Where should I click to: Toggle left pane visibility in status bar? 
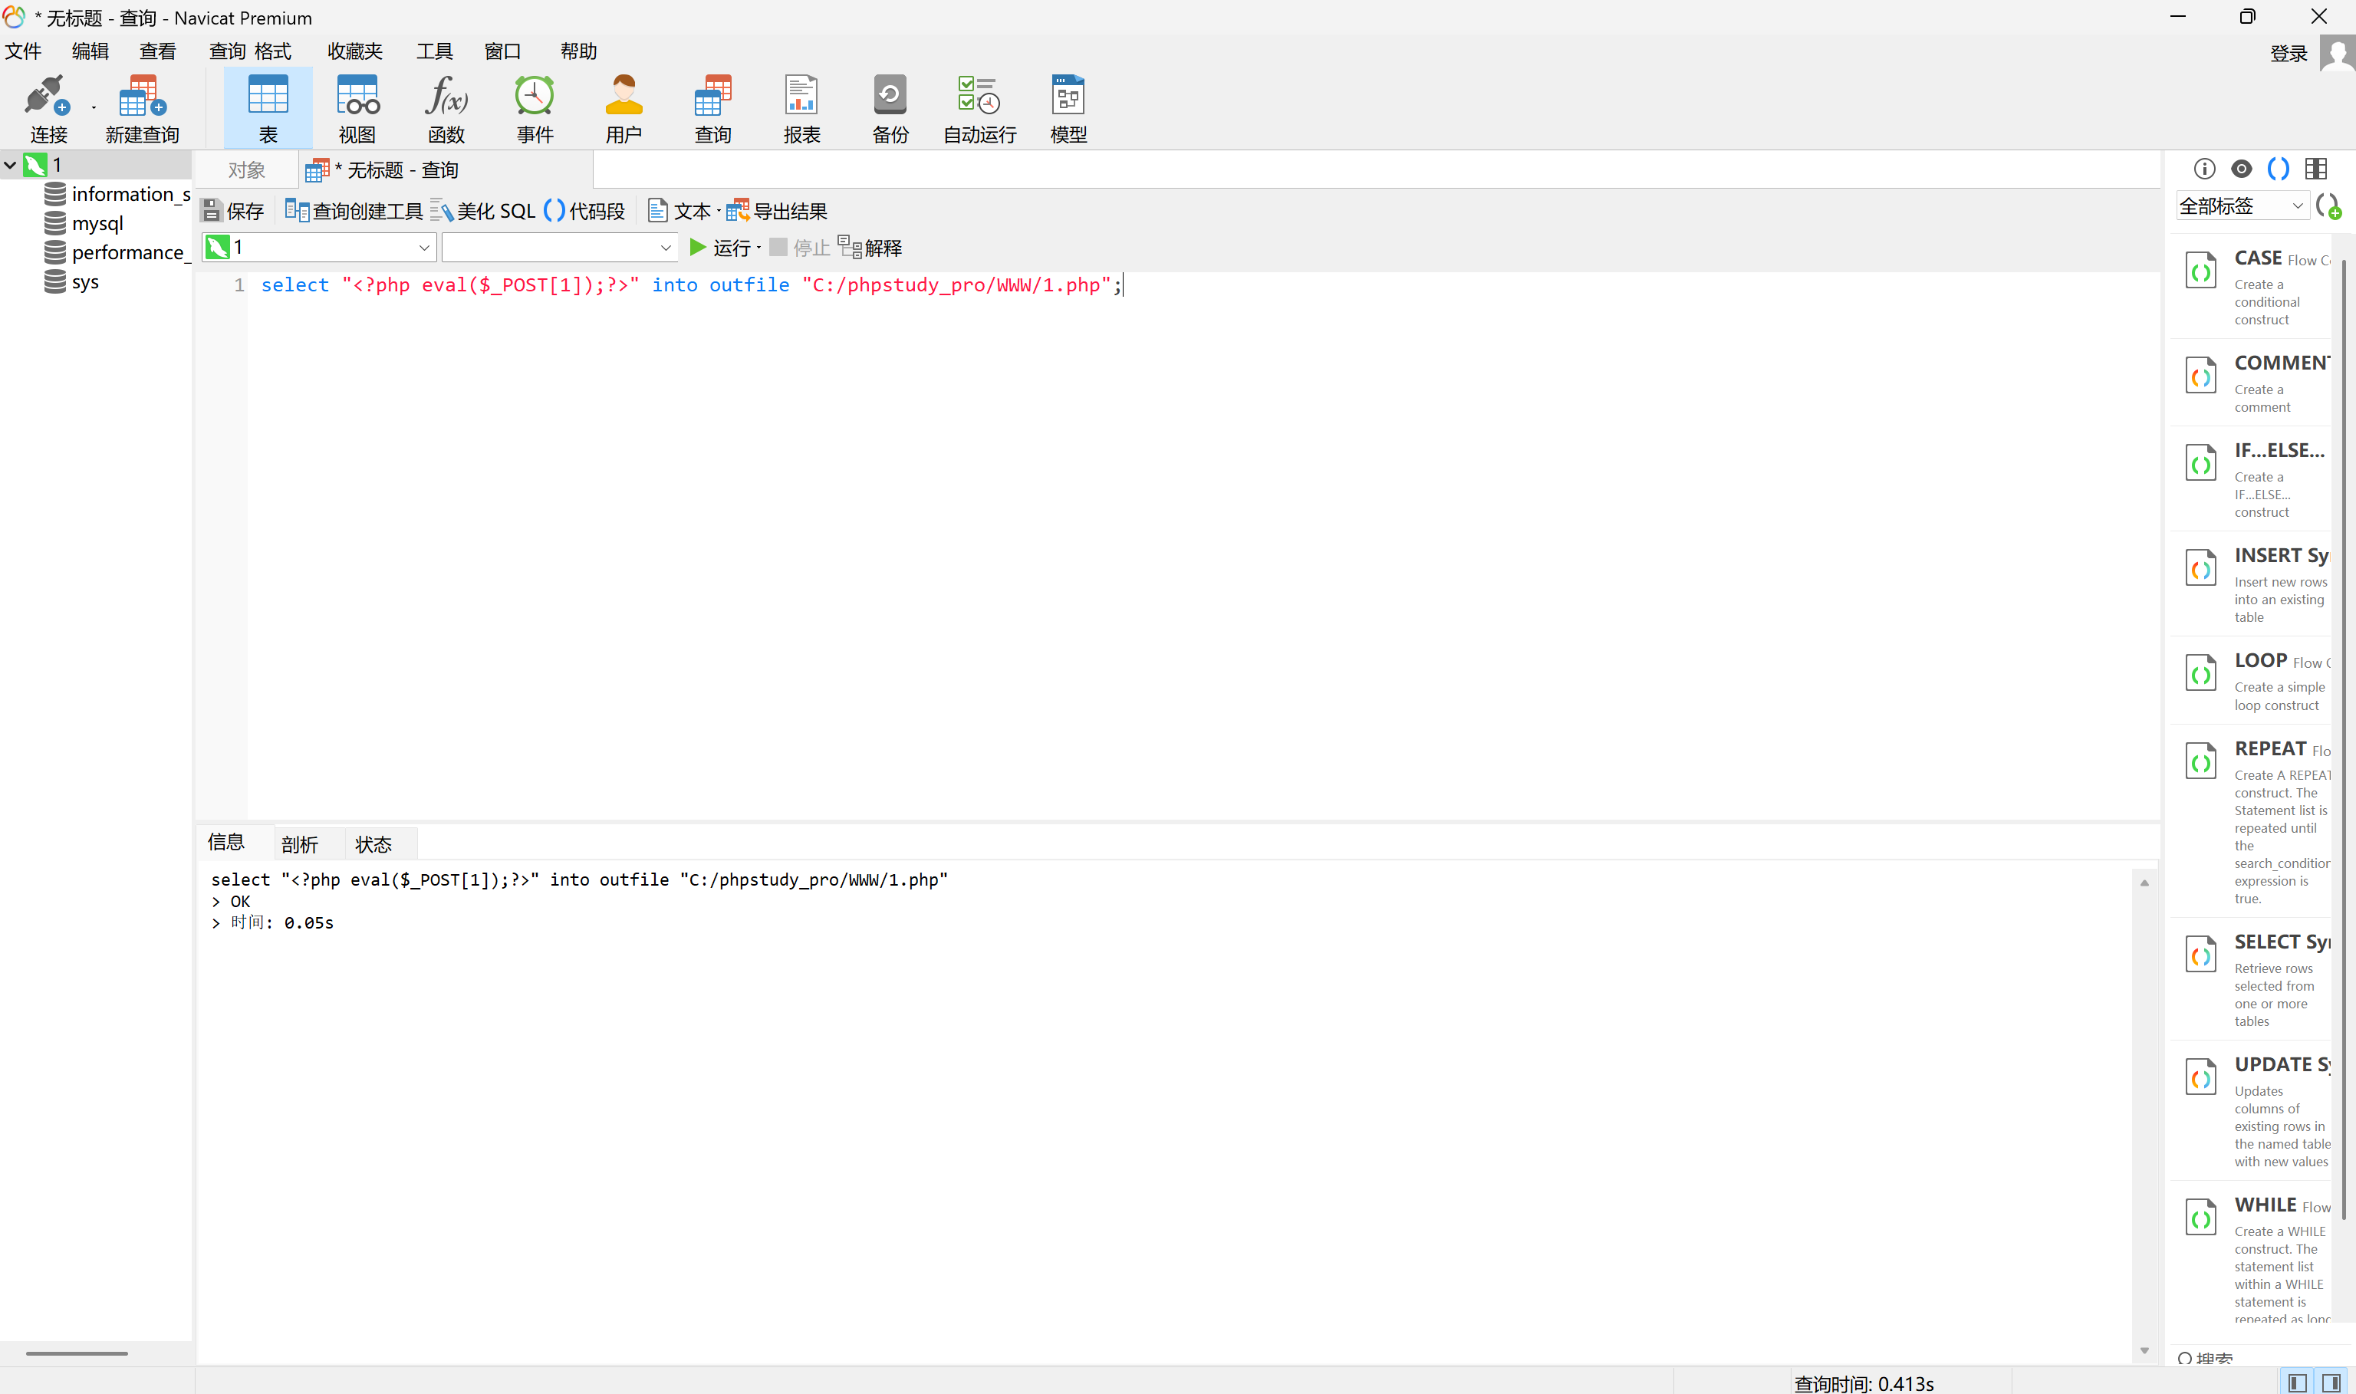point(2297,1382)
